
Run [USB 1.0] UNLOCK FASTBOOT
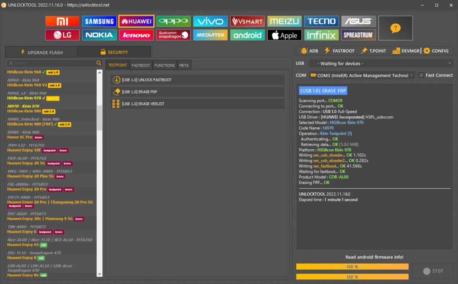click(198, 79)
